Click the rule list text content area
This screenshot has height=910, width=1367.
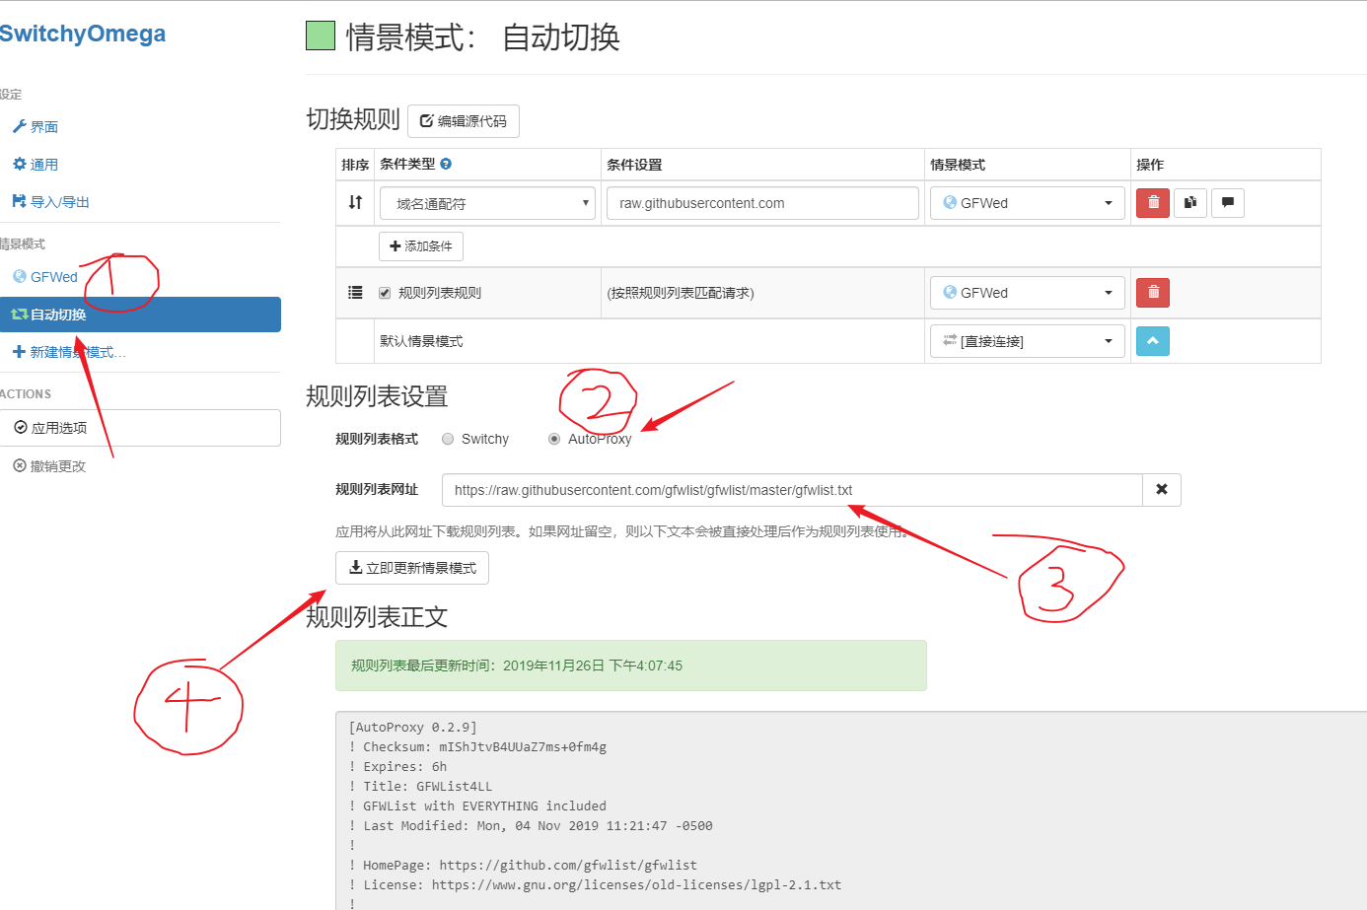point(851,810)
